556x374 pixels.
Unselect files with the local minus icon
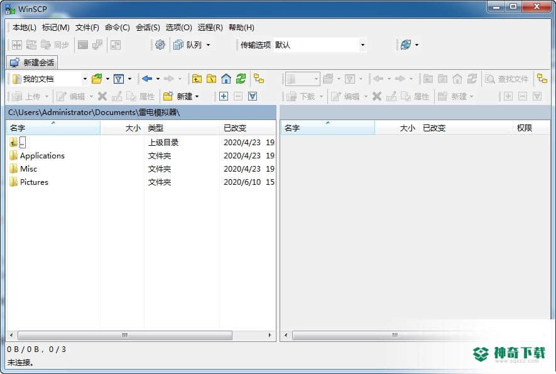tap(238, 96)
